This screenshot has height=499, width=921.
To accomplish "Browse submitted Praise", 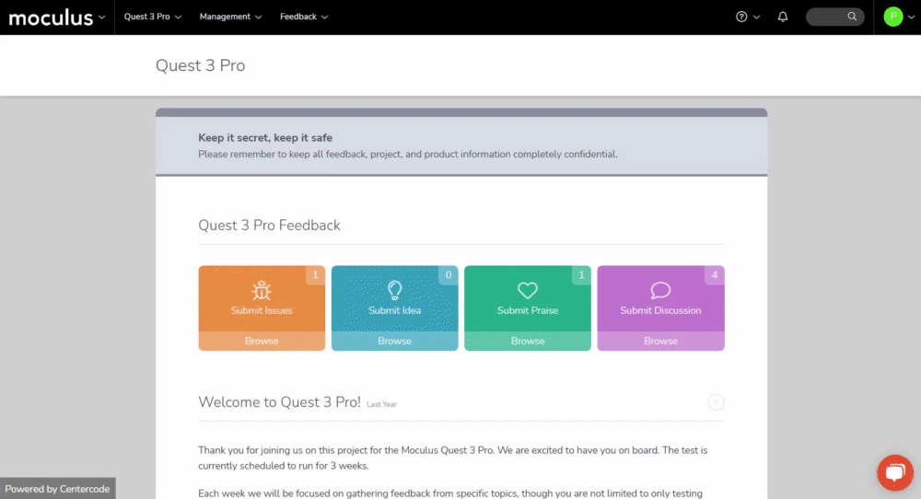I will [x=528, y=341].
